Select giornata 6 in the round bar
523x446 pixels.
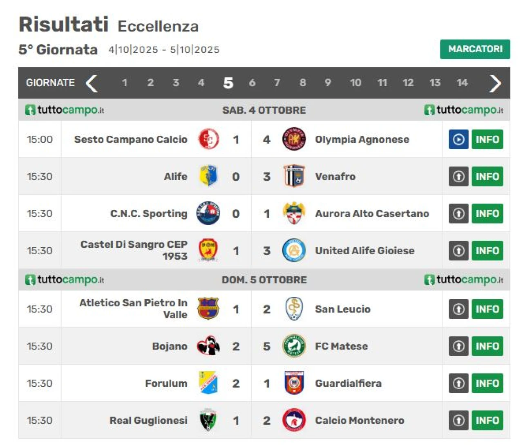click(x=252, y=83)
